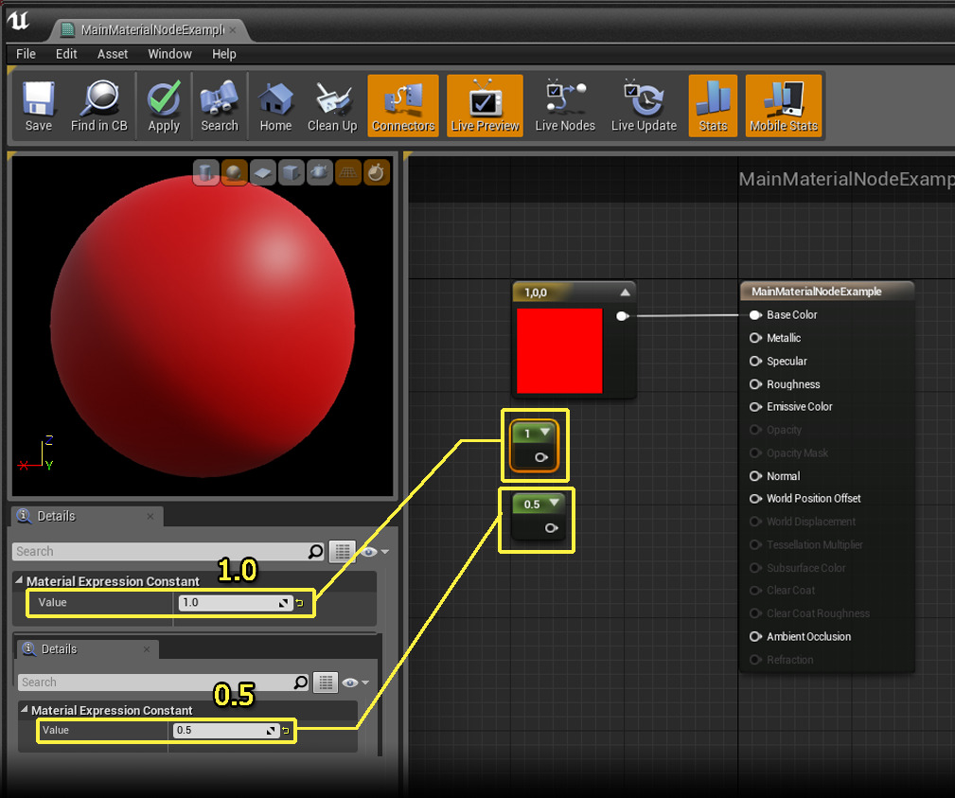
Task: Enable Live Nodes updating
Action: coord(564,104)
